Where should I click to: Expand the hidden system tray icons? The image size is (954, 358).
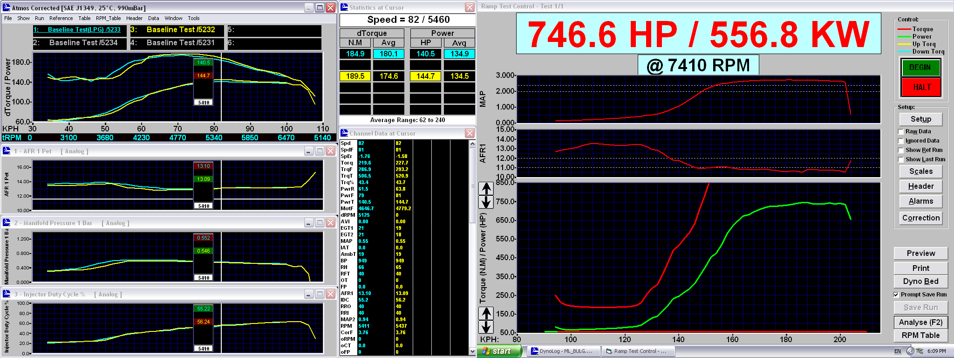[x=910, y=351]
